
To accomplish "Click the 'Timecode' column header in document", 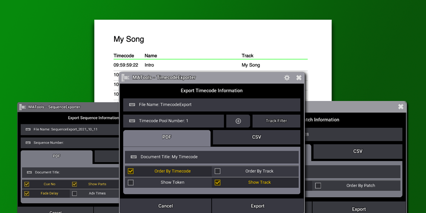I will click(x=124, y=56).
